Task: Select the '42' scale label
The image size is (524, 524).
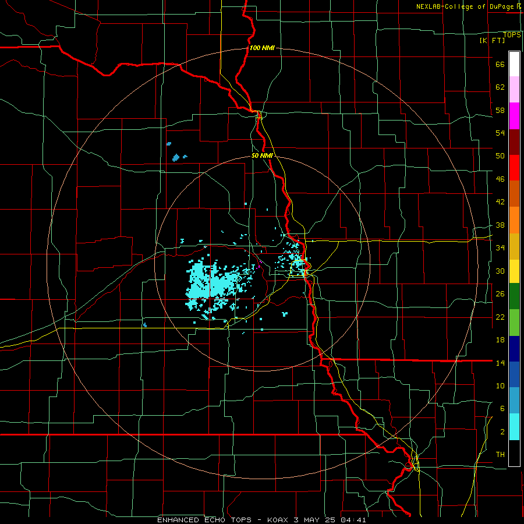Action: click(x=500, y=202)
